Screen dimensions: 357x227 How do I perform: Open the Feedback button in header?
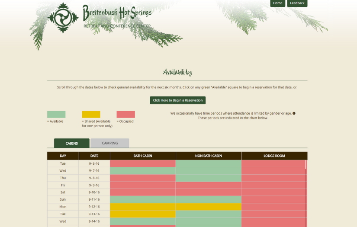(x=297, y=3)
